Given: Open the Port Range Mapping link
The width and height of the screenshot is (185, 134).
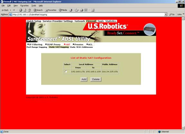Looking at the screenshot, I should coord(37,47).
